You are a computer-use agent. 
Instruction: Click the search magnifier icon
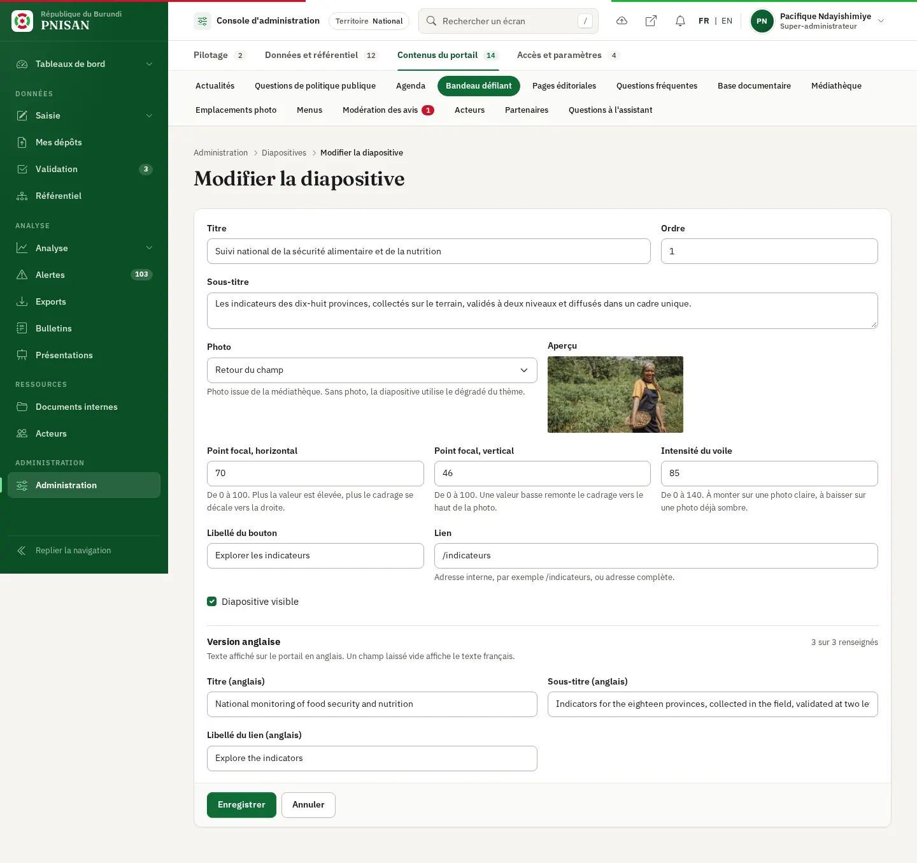click(x=431, y=21)
